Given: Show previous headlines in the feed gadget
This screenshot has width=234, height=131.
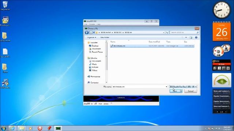Looking at the screenshot, I should [217, 112].
